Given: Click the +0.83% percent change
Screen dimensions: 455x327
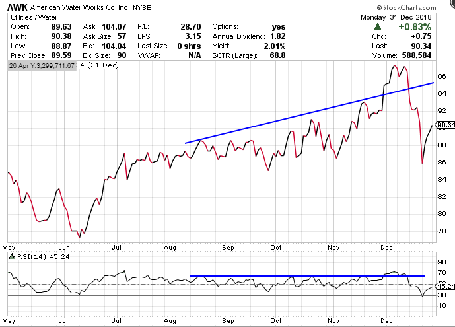Looking at the screenshot, I should click(415, 26).
